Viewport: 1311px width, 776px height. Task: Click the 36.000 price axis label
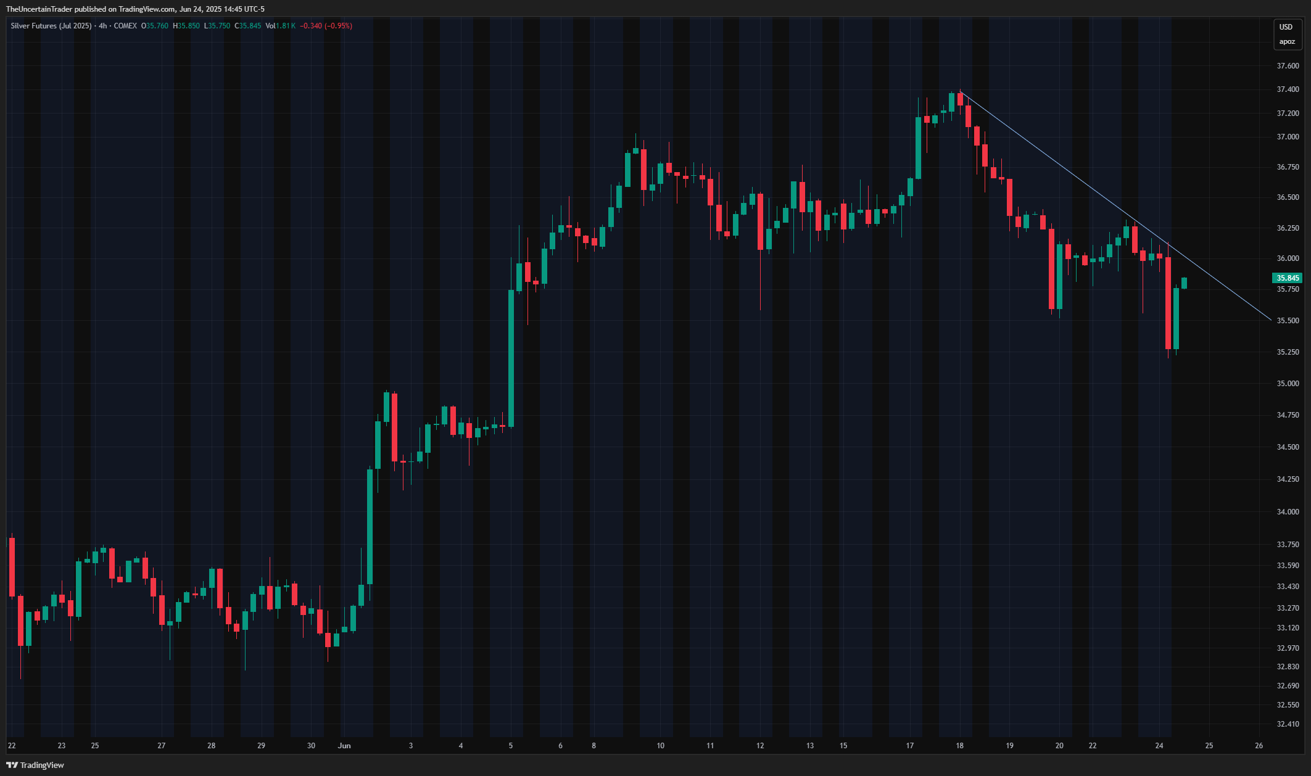[1288, 258]
